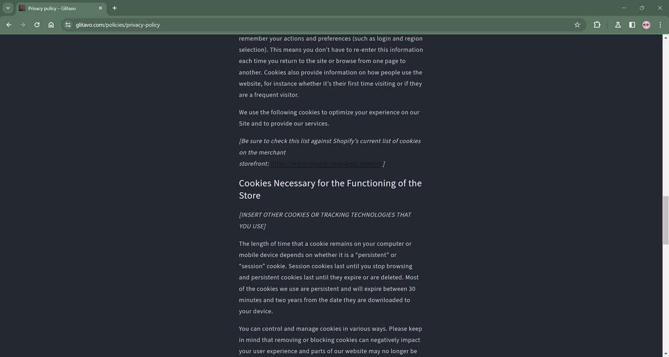Bookmark this page with the star
The width and height of the screenshot is (669, 357).
pos(577,25)
